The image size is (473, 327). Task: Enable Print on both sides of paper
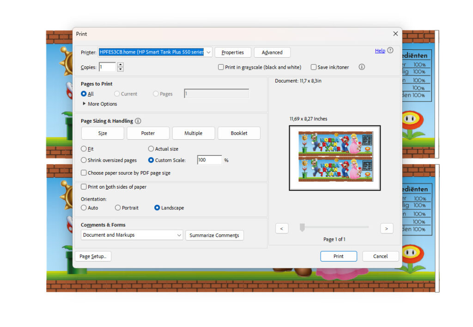point(84,187)
